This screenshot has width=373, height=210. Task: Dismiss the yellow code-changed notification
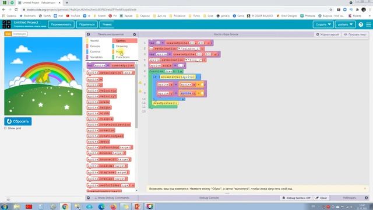pos(365,188)
